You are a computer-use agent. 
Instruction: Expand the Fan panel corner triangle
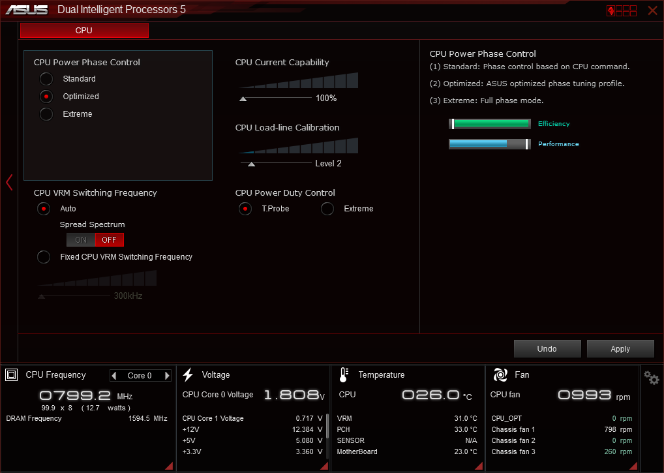tap(633, 466)
